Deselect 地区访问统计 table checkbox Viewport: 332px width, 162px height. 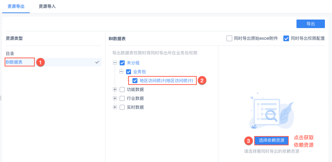point(135,81)
